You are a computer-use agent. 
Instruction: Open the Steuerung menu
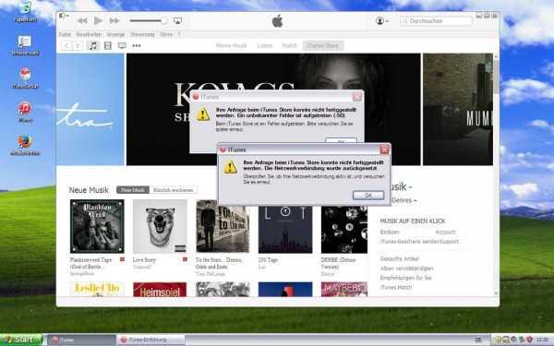coord(142,34)
